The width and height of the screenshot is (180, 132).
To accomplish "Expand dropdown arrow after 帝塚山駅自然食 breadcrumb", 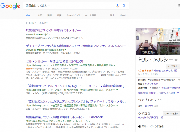I will [115, 66].
